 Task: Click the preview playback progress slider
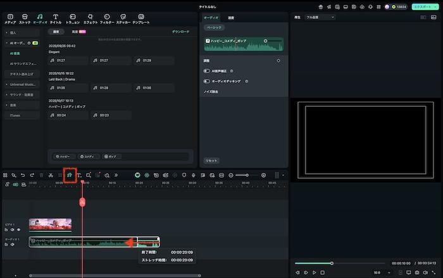pos(332,263)
